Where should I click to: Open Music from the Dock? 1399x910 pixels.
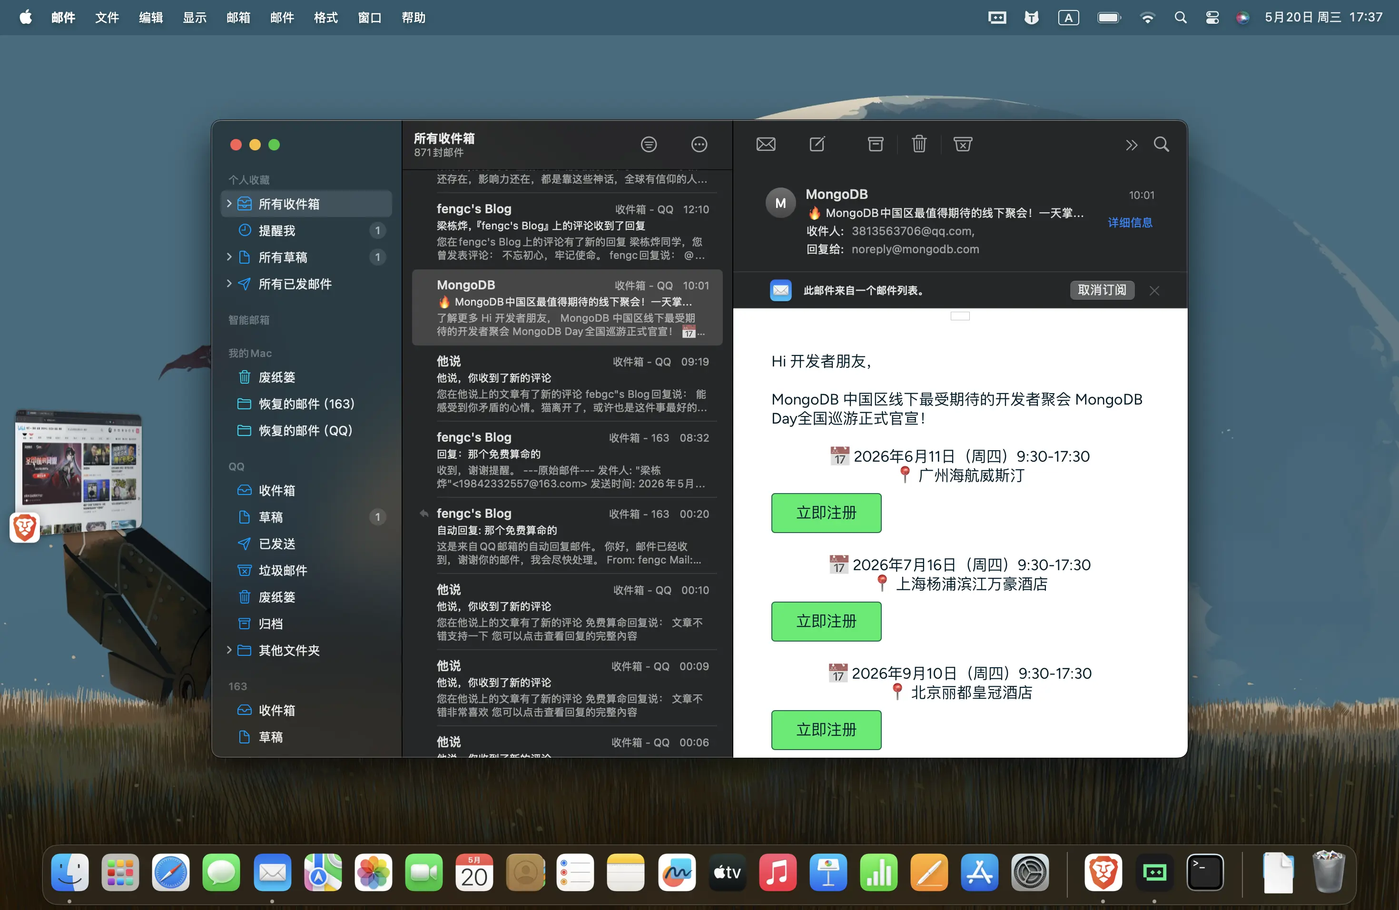pyautogui.click(x=777, y=872)
